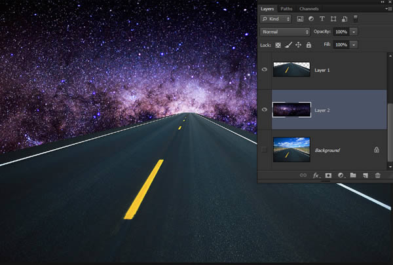Switch to the Paths tab
This screenshot has width=393, height=265.
click(x=286, y=9)
